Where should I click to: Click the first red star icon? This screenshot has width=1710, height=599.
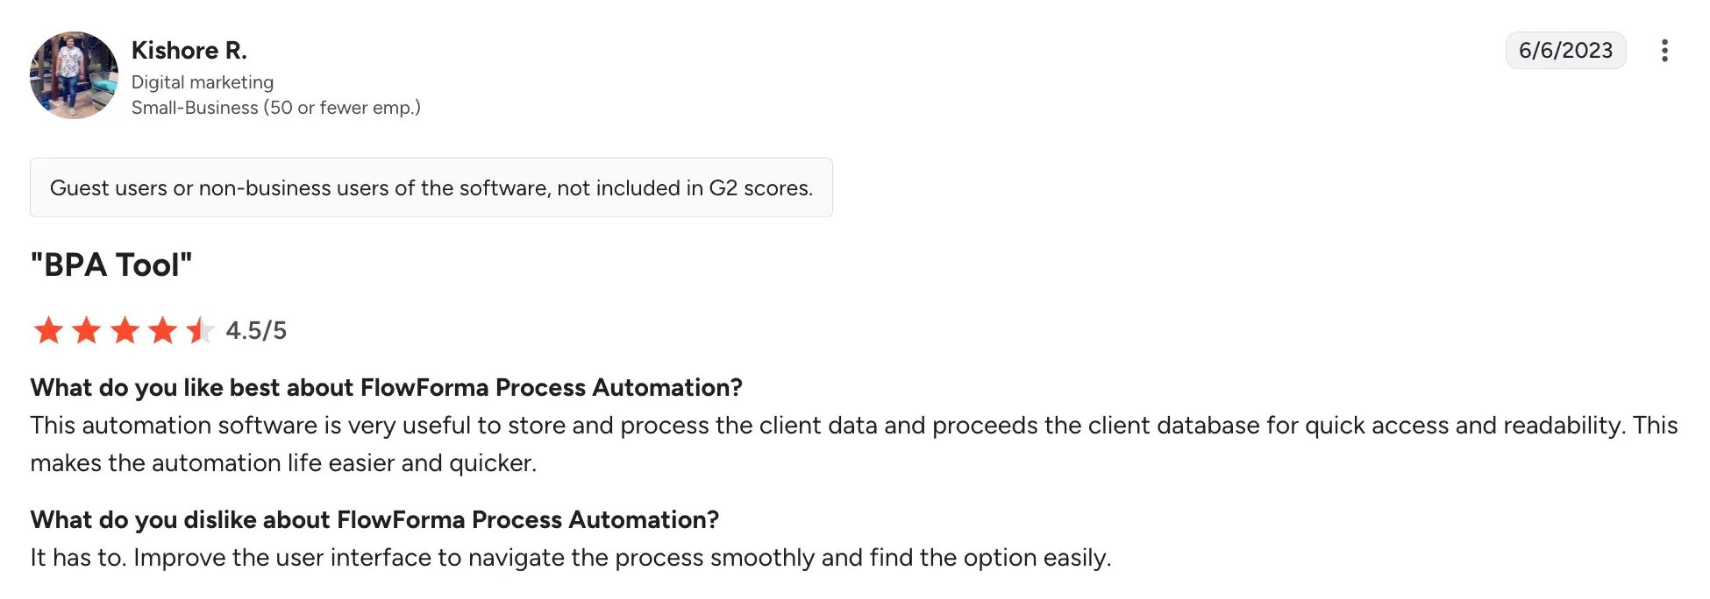click(x=50, y=330)
